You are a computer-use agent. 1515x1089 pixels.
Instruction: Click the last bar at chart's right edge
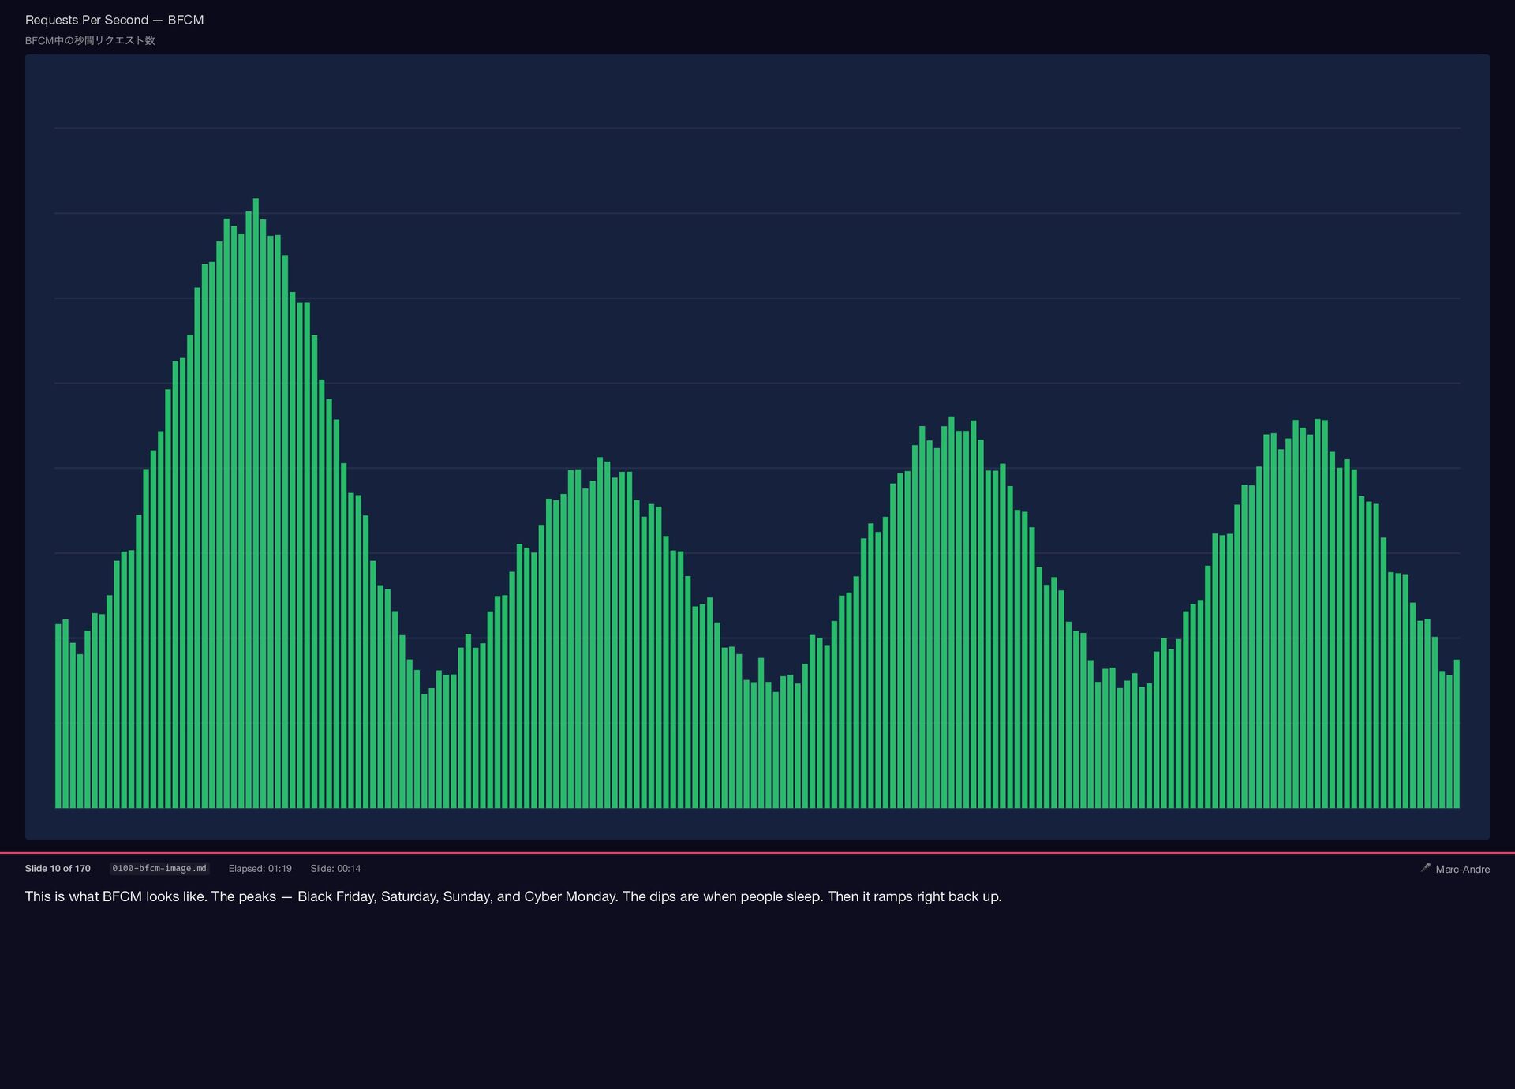tap(1457, 734)
